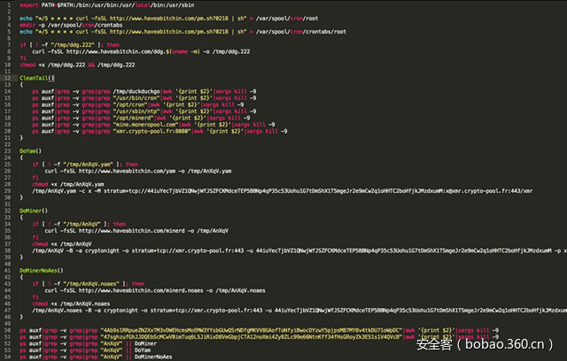Place cursor on the CleanTail() function name

(35, 77)
